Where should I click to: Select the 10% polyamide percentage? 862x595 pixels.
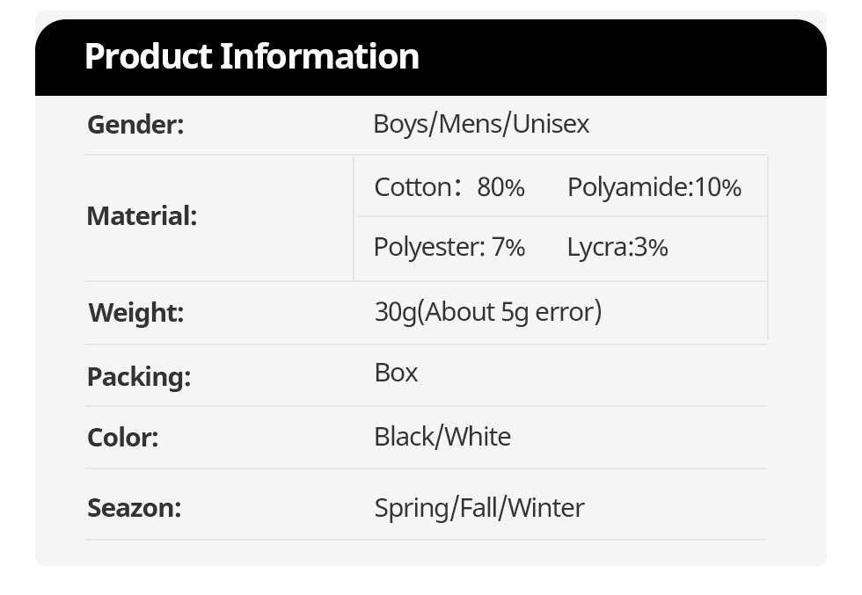719,187
